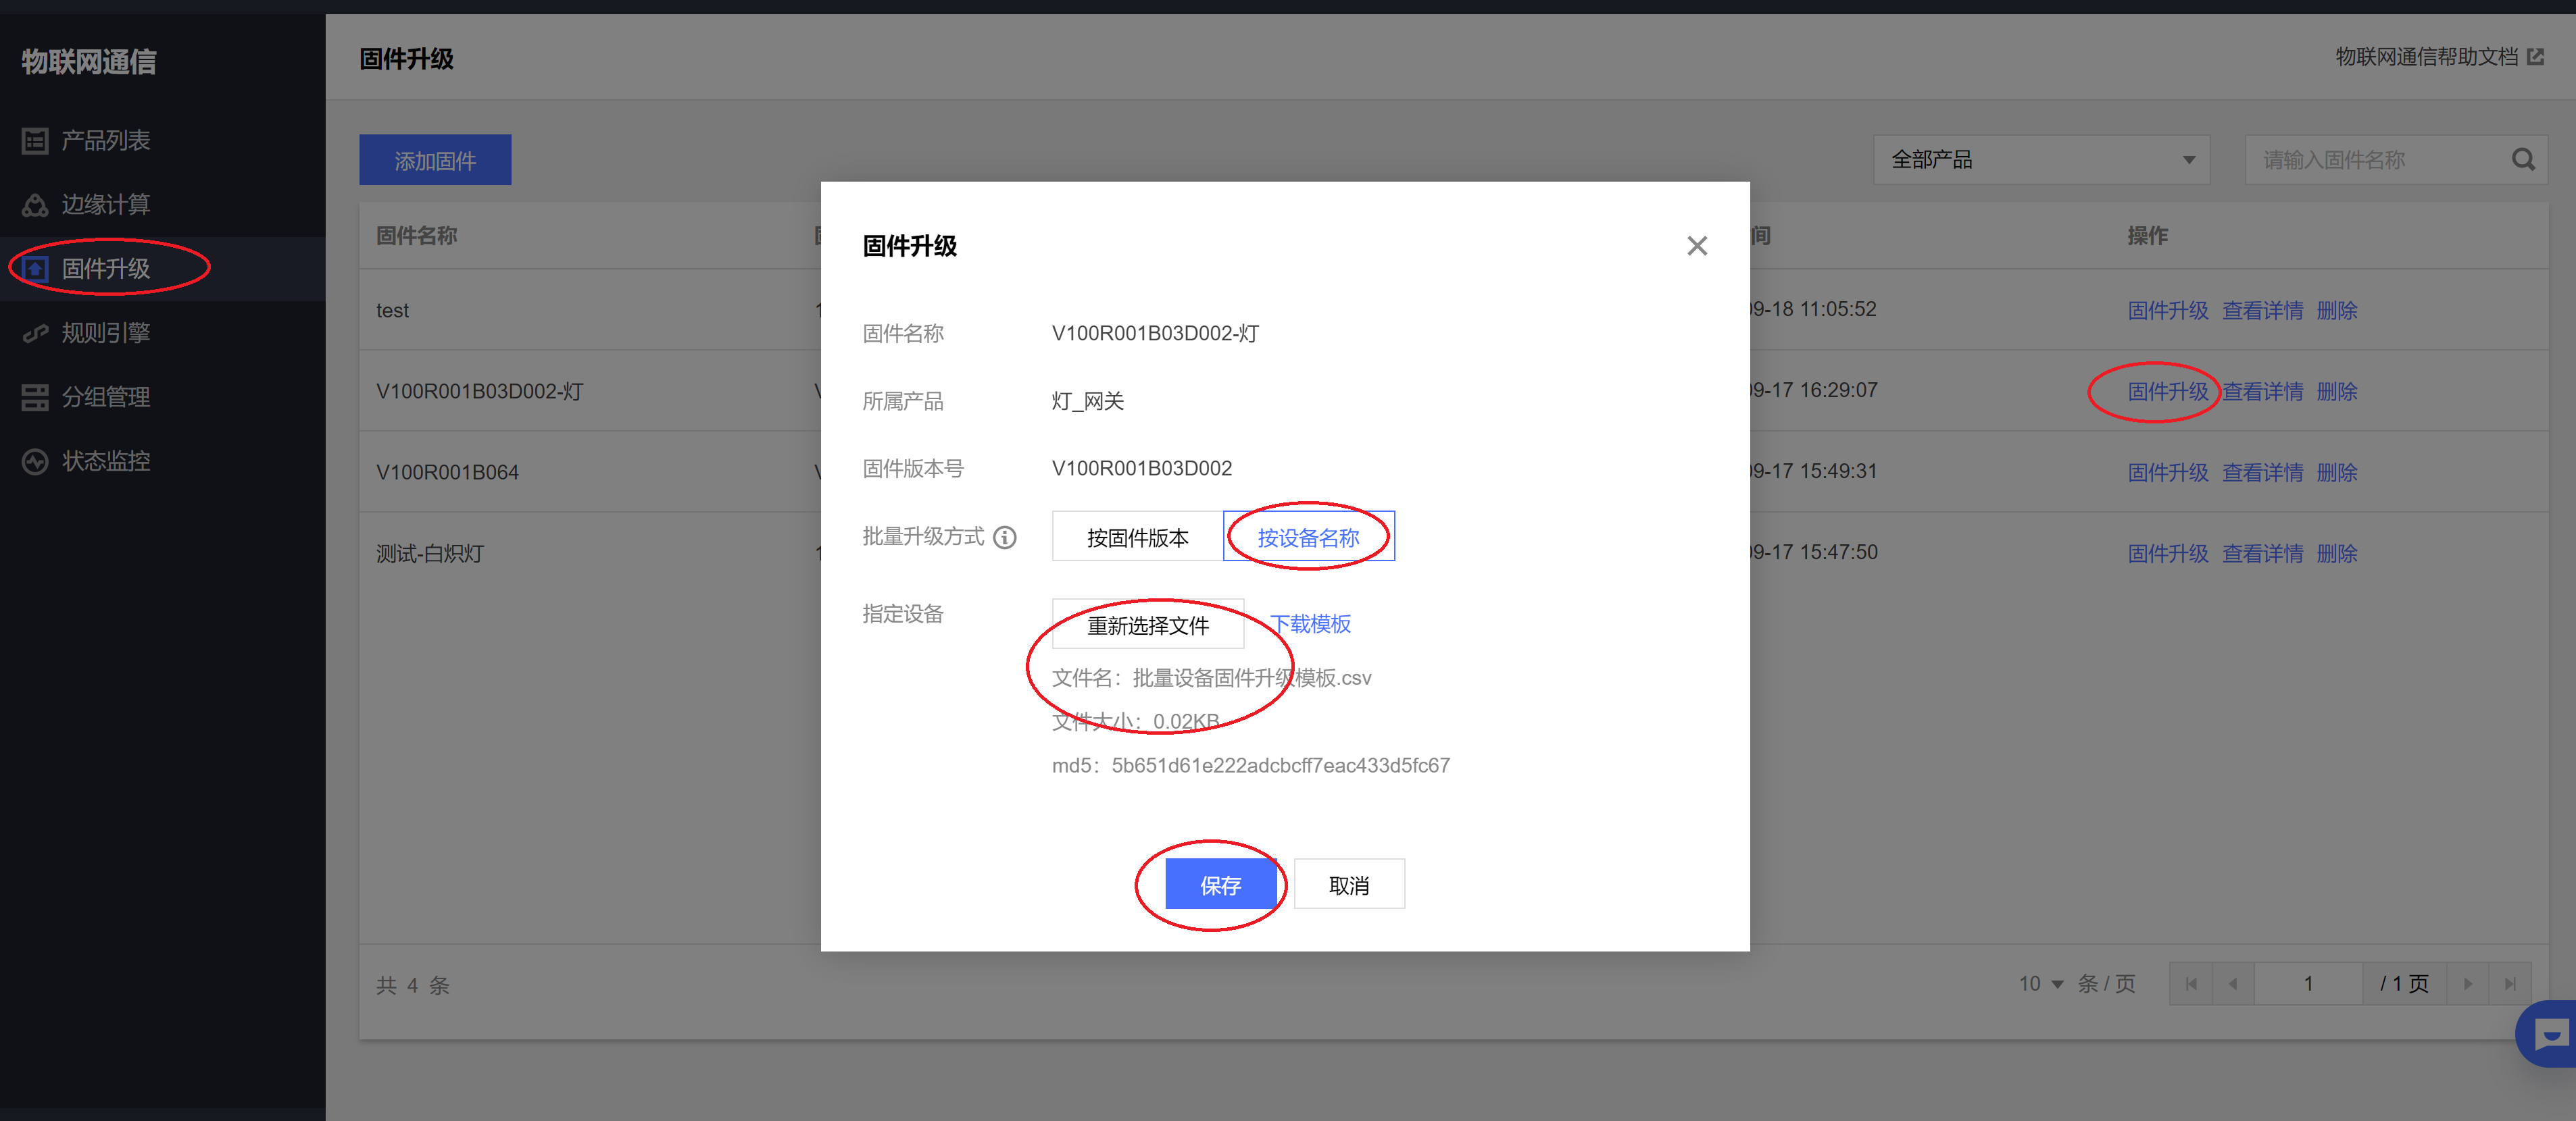
Task: Open 状态监控 sidebar menu item
Action: (x=106, y=462)
